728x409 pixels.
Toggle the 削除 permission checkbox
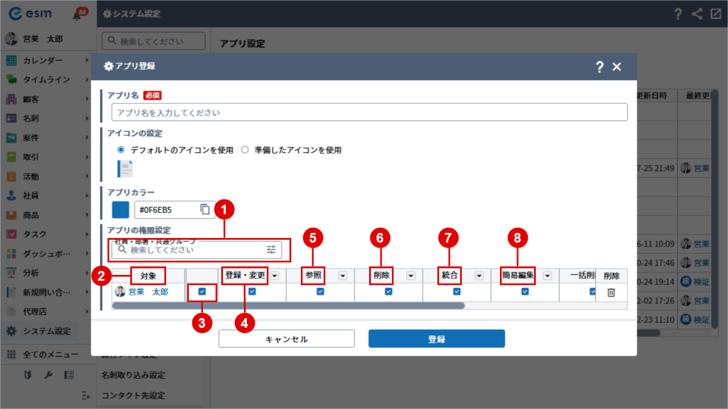pyautogui.click(x=388, y=291)
